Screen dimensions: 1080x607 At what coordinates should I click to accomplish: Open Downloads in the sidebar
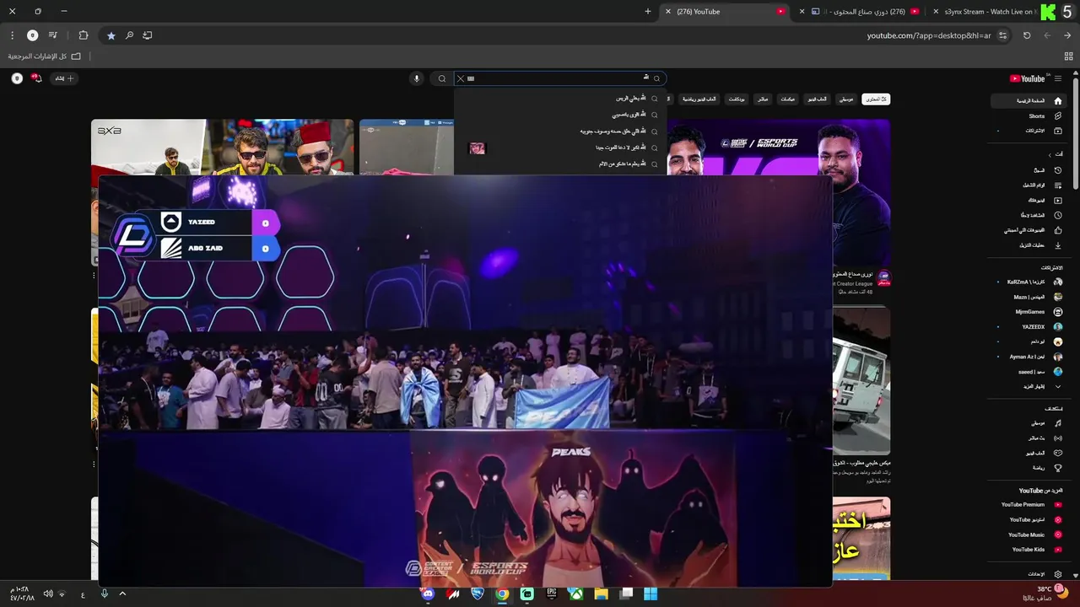1029,245
